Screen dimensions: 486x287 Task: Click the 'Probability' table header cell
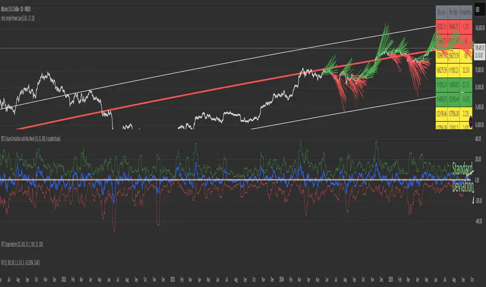466,13
